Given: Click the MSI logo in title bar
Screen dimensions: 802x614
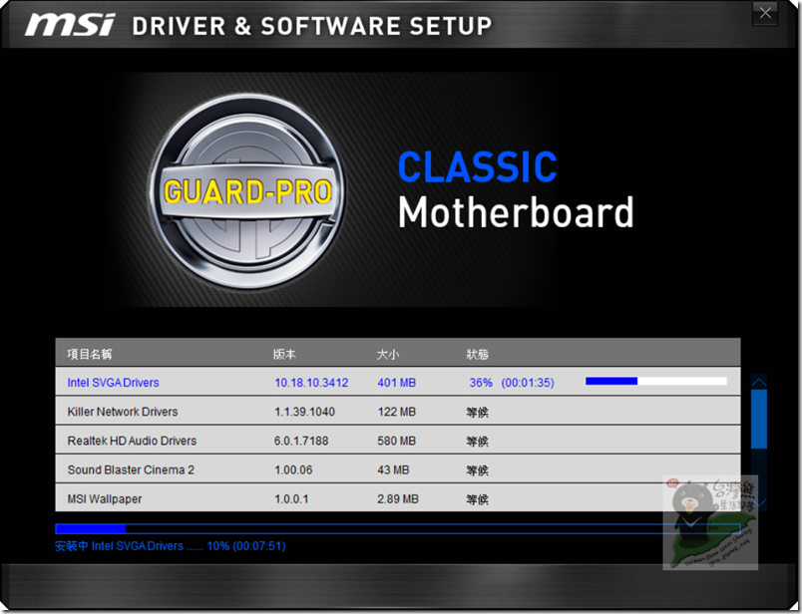Looking at the screenshot, I should tap(71, 25).
